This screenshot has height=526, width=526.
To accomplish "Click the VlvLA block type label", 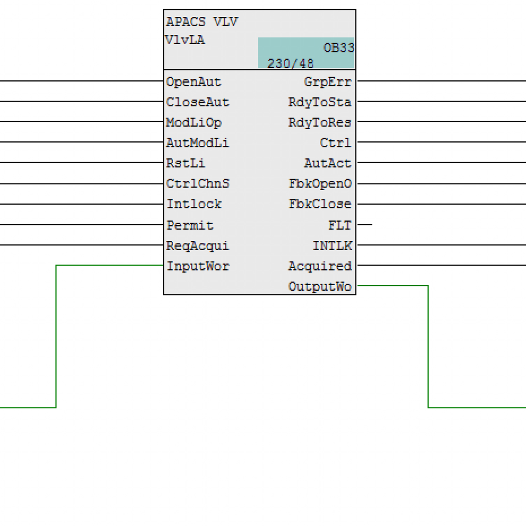I will [185, 40].
